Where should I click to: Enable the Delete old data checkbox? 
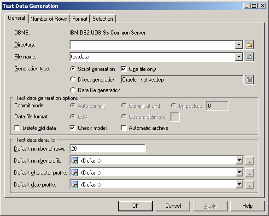tap(18, 128)
